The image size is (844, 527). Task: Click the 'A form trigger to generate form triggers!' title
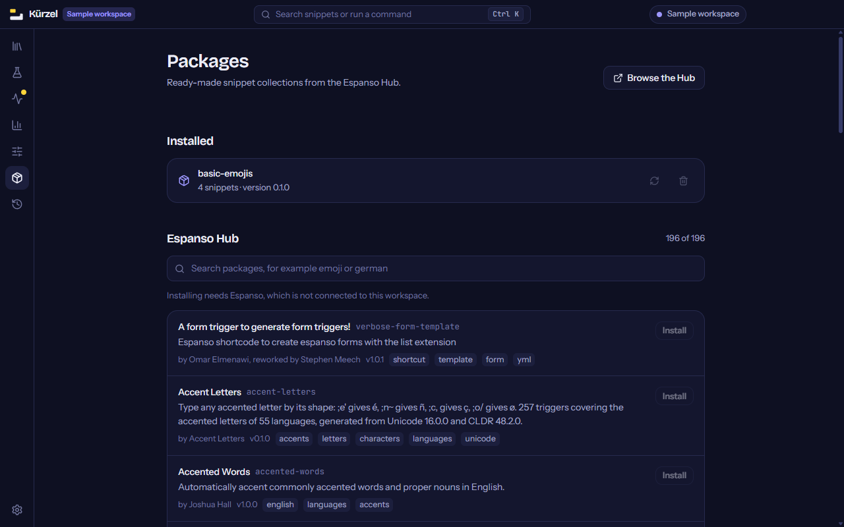pos(264,327)
